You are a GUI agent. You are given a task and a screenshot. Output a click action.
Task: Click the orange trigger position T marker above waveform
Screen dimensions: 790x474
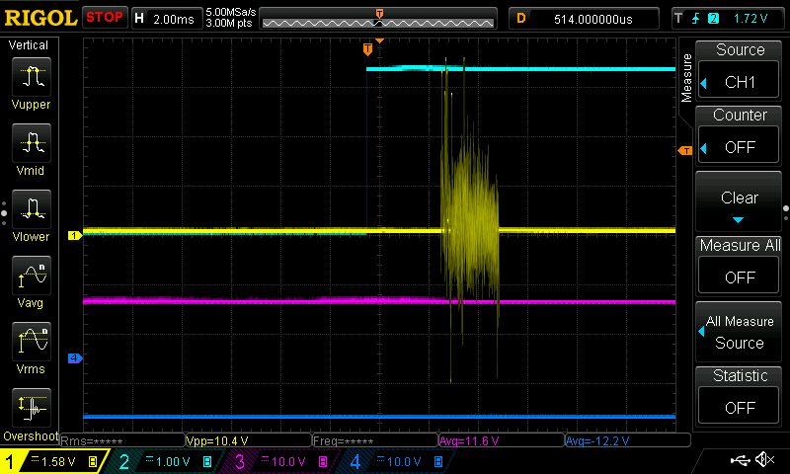(367, 48)
